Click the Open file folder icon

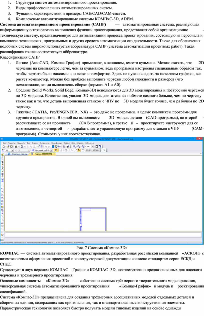8,146
